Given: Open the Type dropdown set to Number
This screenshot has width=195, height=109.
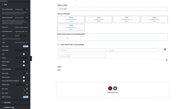Looking at the screenshot, I should coord(21,36).
